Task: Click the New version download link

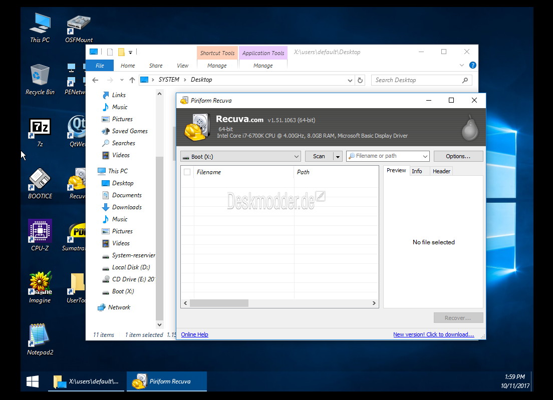Action: [433, 334]
